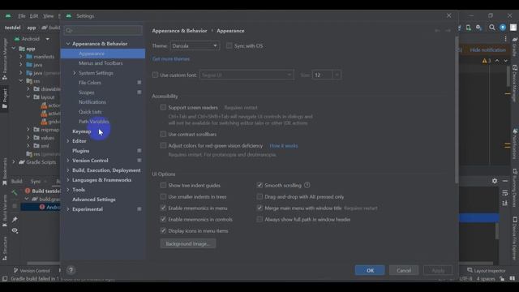Click the Version Control tool window button
519x292 pixels.
tap(32, 270)
